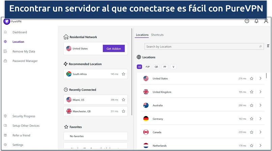Expand Germany cities chevron
Screen dimensions: 272x151
[261, 119]
